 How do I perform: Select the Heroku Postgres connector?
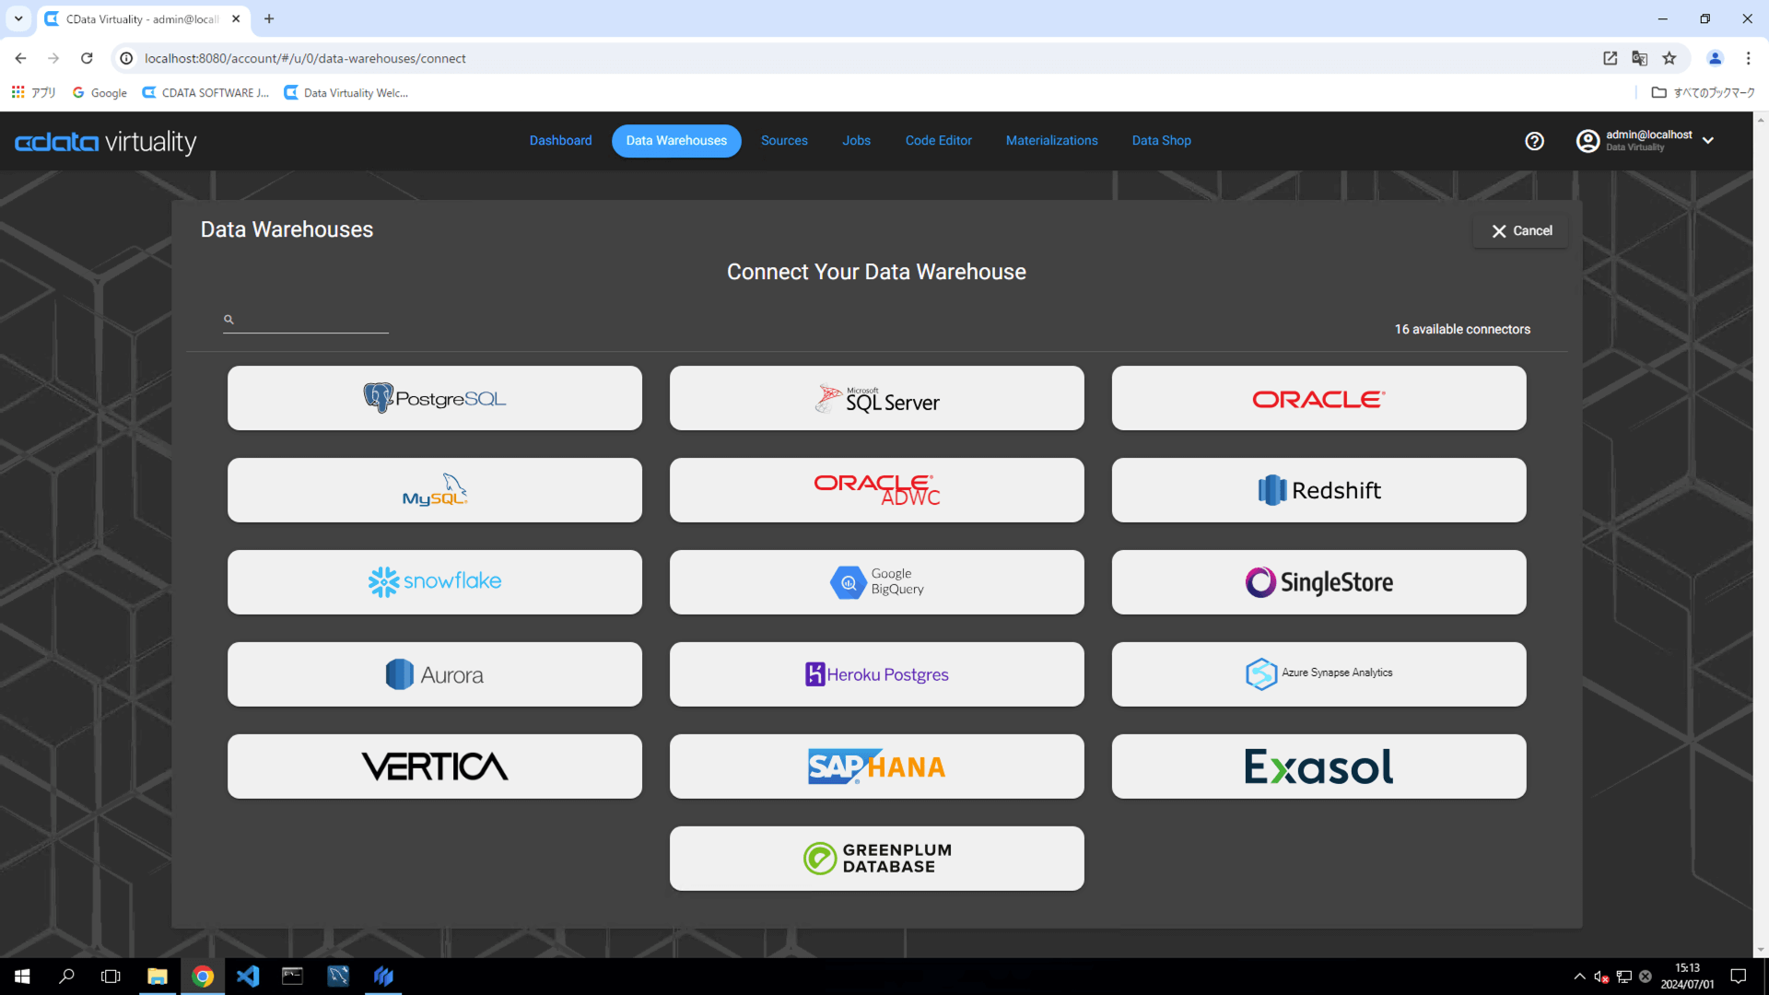tap(876, 674)
